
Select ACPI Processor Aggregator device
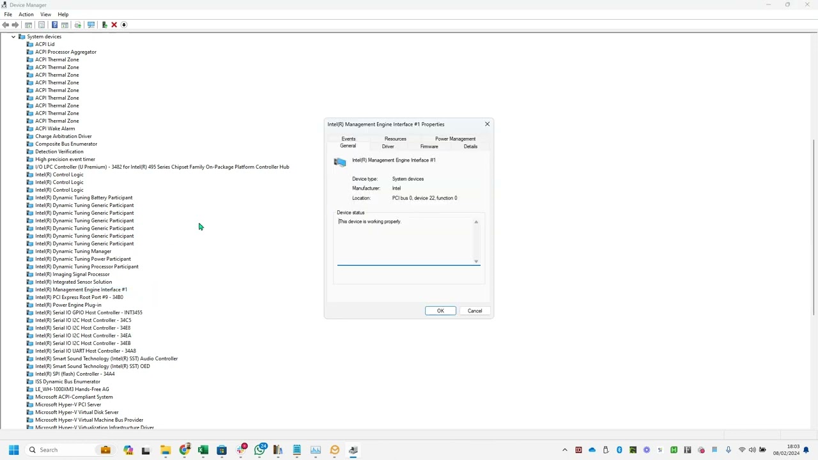66,52
